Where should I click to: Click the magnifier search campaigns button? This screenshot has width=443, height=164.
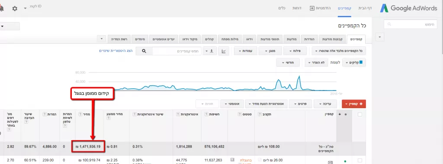pyautogui.click(x=144, y=51)
